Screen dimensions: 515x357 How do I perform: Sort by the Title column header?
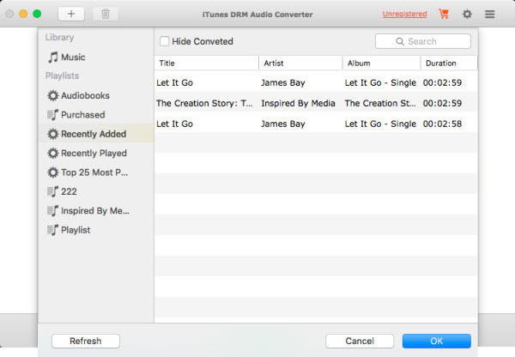coord(207,63)
